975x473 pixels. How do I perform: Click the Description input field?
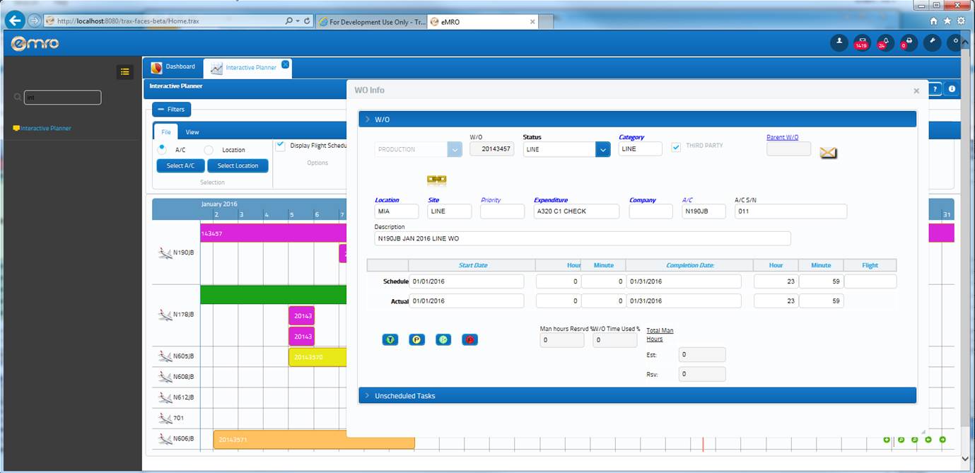582,239
